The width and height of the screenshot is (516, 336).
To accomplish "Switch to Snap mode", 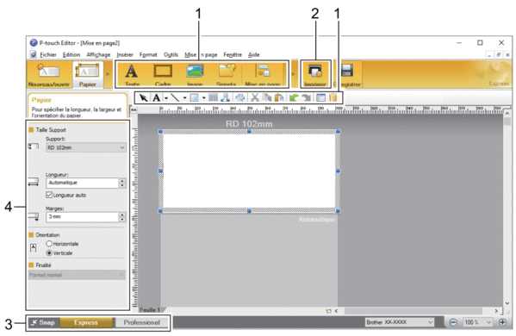I will tap(43, 322).
